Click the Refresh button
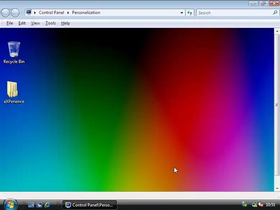 point(190,13)
